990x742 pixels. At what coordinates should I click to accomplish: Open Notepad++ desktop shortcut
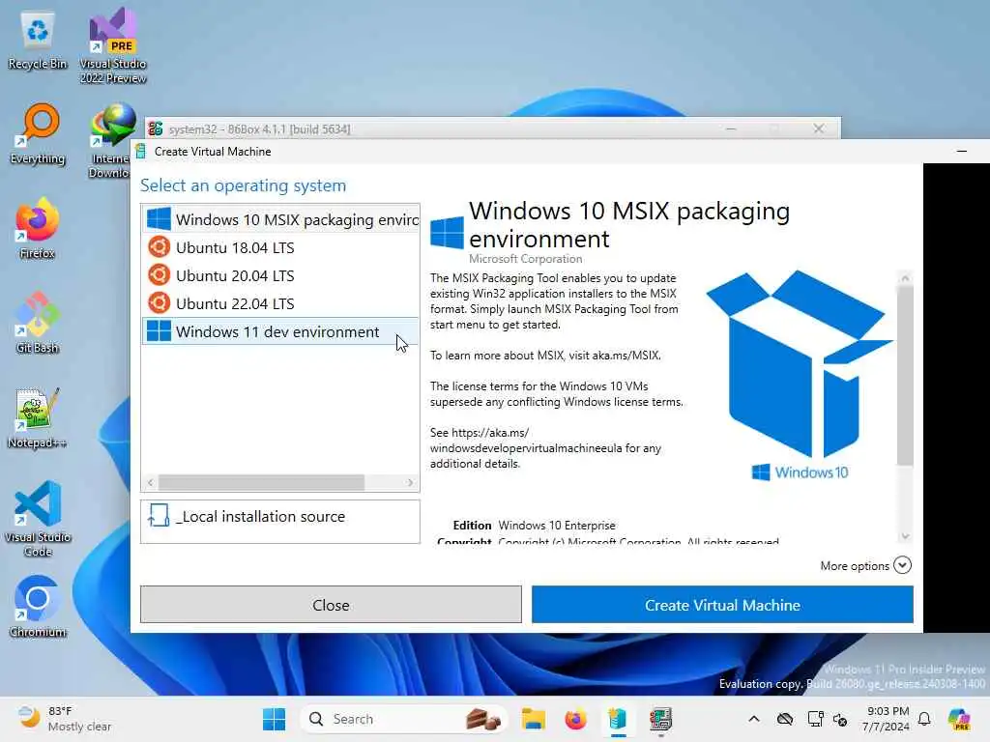(38, 417)
